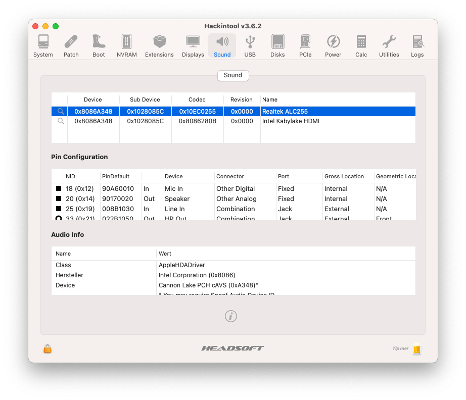Open the Logs section
The height and width of the screenshot is (400, 466).
click(x=417, y=46)
